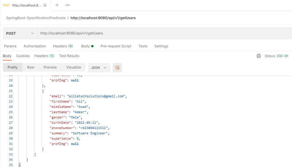
Task: Click the "phoneNumber" key on line 28
Action: 62,128
